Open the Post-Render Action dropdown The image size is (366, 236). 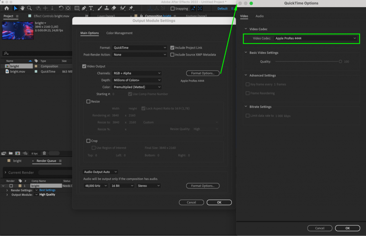[x=139, y=55]
